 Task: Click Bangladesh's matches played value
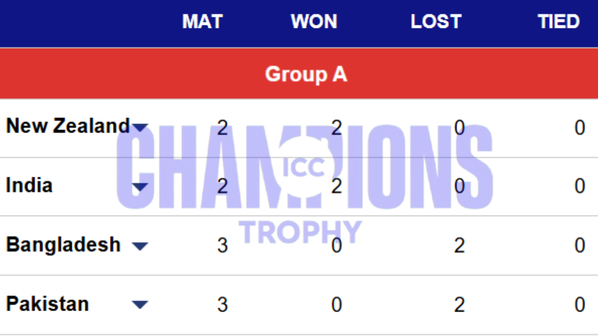pyautogui.click(x=222, y=246)
